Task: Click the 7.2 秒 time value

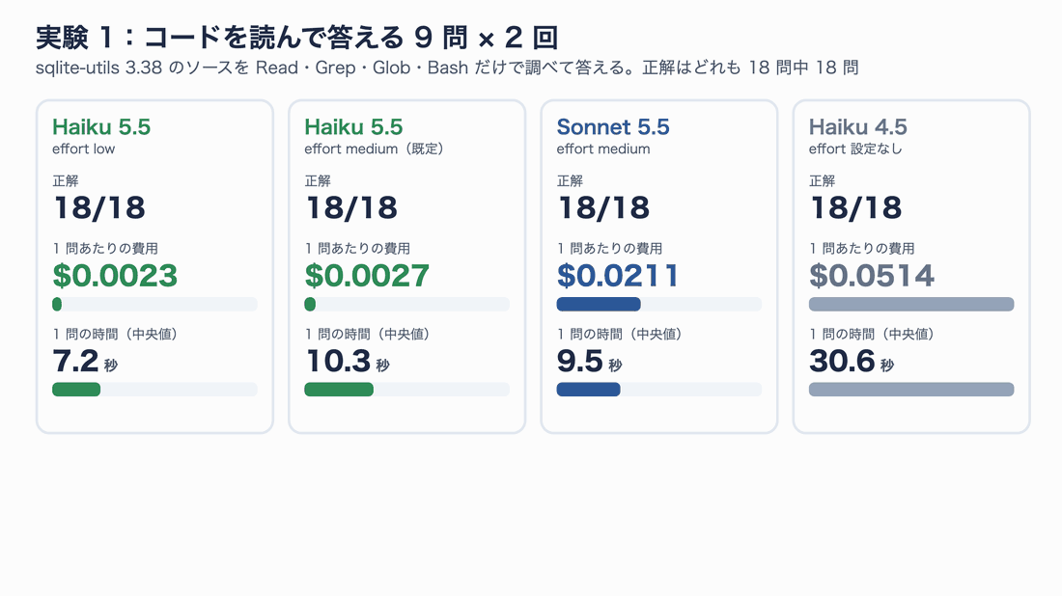Action: pyautogui.click(x=85, y=362)
